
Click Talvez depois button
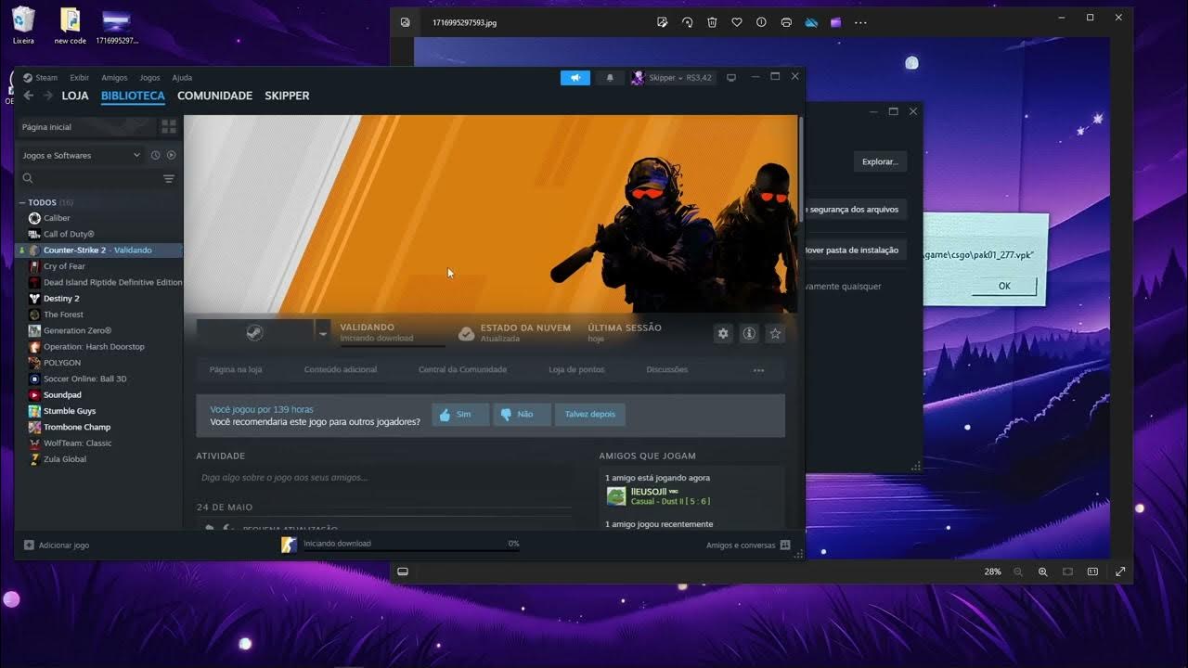(590, 414)
